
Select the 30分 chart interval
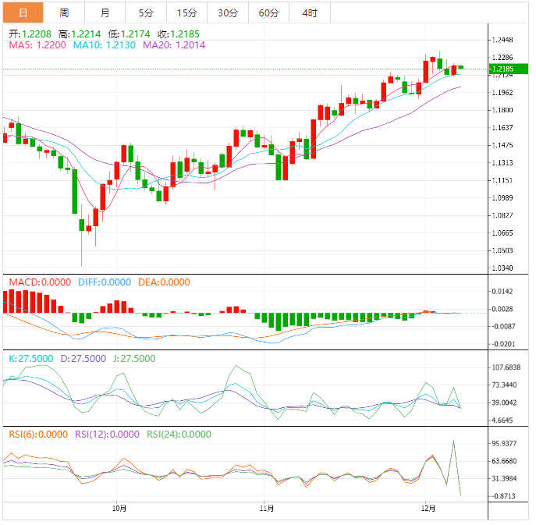(228, 12)
